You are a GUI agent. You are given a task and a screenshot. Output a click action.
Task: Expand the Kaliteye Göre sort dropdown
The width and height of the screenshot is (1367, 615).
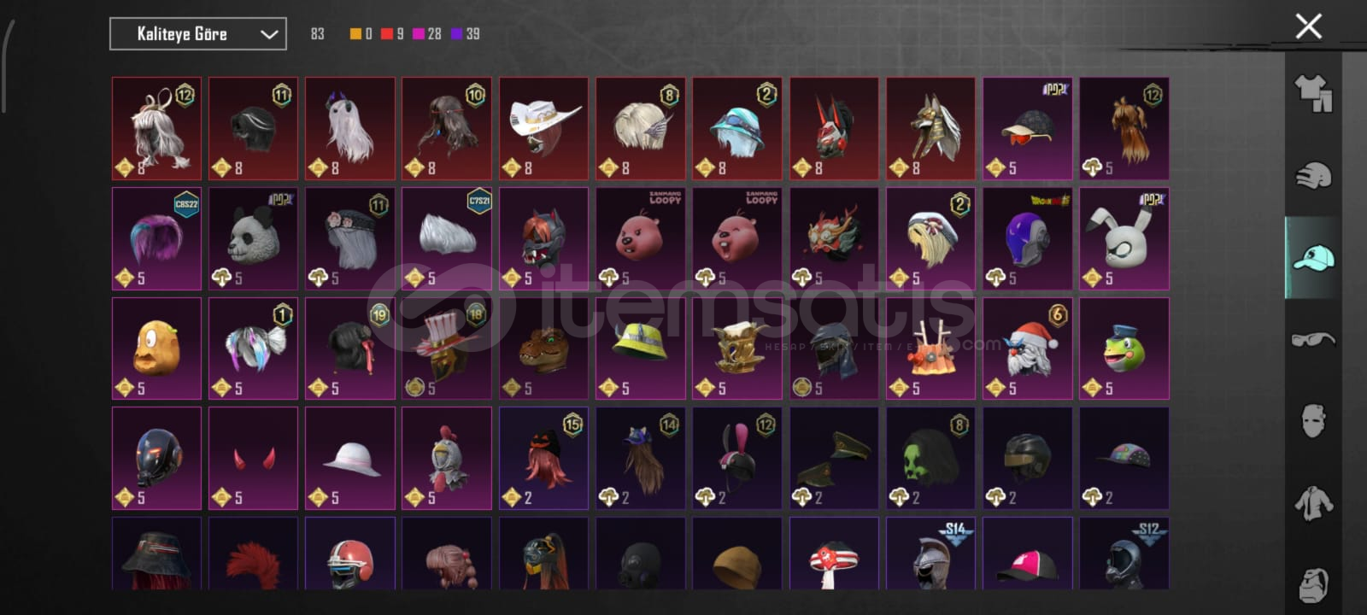tap(198, 34)
